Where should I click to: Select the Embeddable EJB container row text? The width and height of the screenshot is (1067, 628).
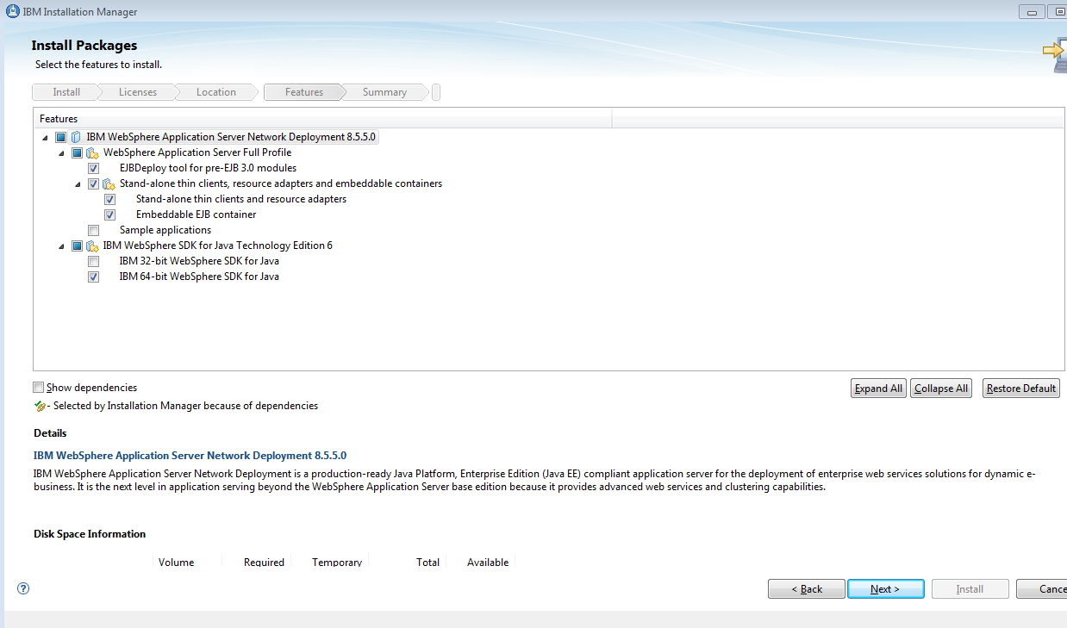point(196,215)
